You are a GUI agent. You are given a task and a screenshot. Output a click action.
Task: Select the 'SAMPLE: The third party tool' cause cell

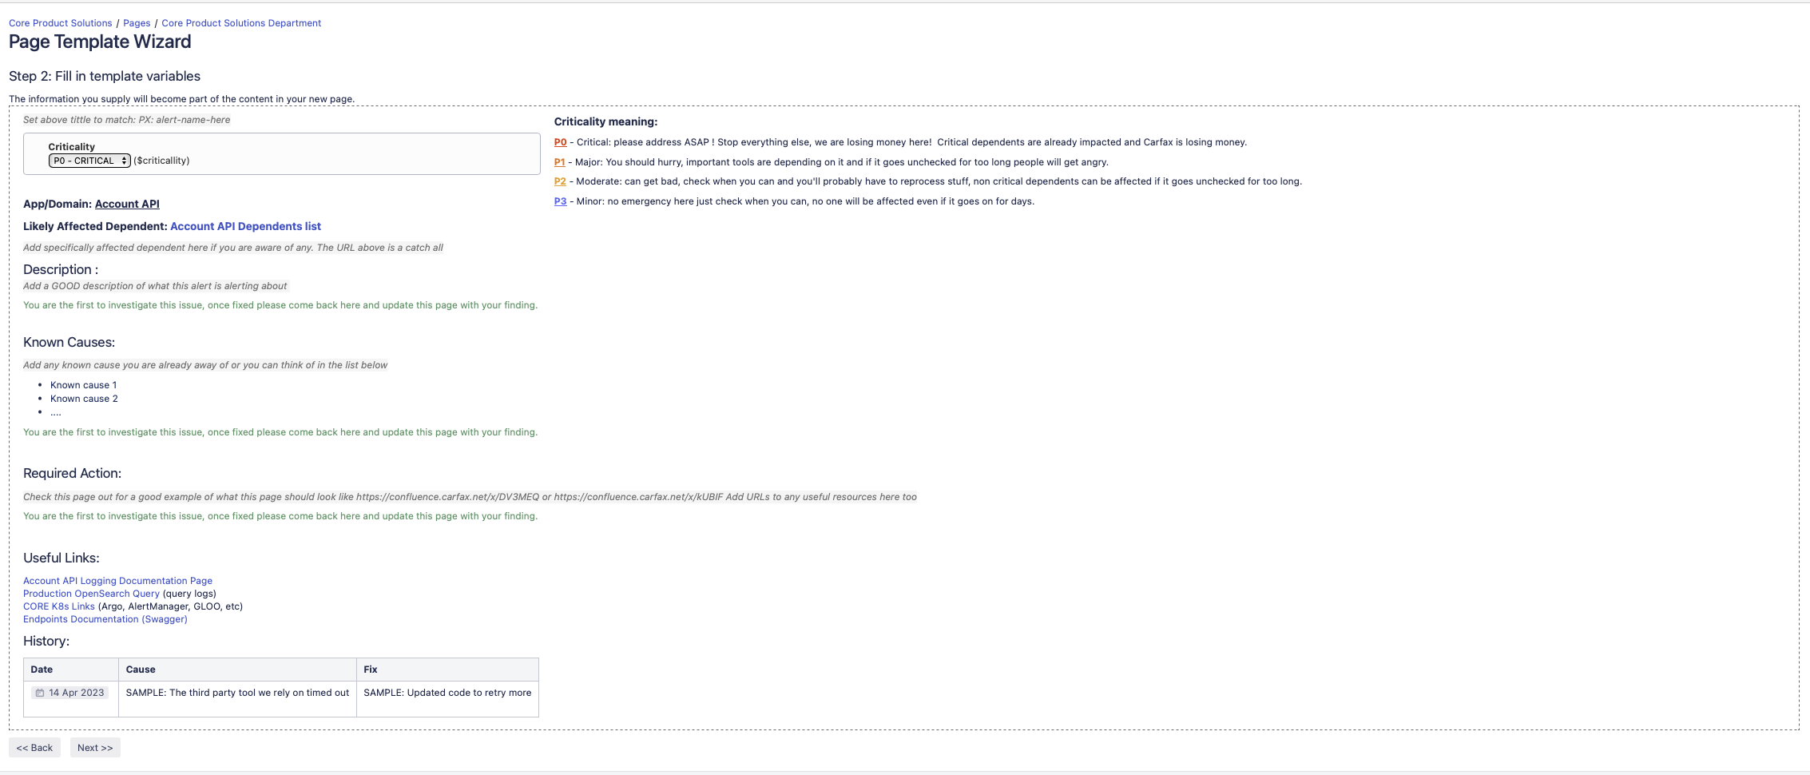click(237, 698)
